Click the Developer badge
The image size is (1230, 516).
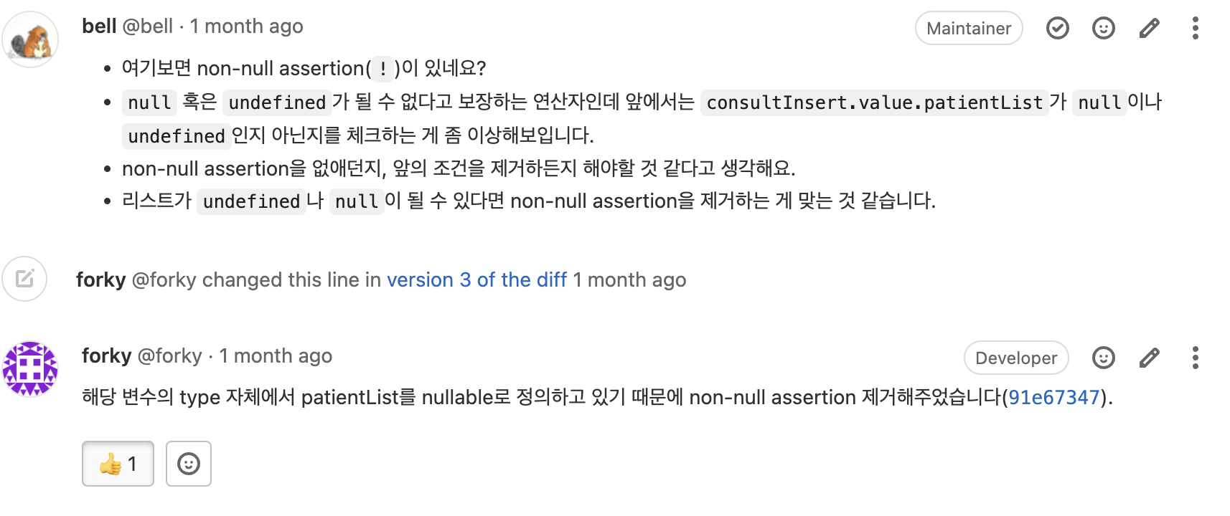[x=1015, y=358]
